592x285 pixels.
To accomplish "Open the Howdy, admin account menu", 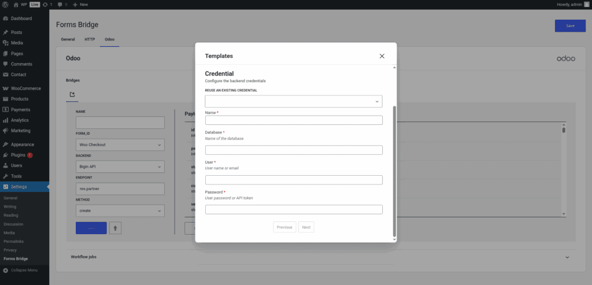I will point(573,5).
